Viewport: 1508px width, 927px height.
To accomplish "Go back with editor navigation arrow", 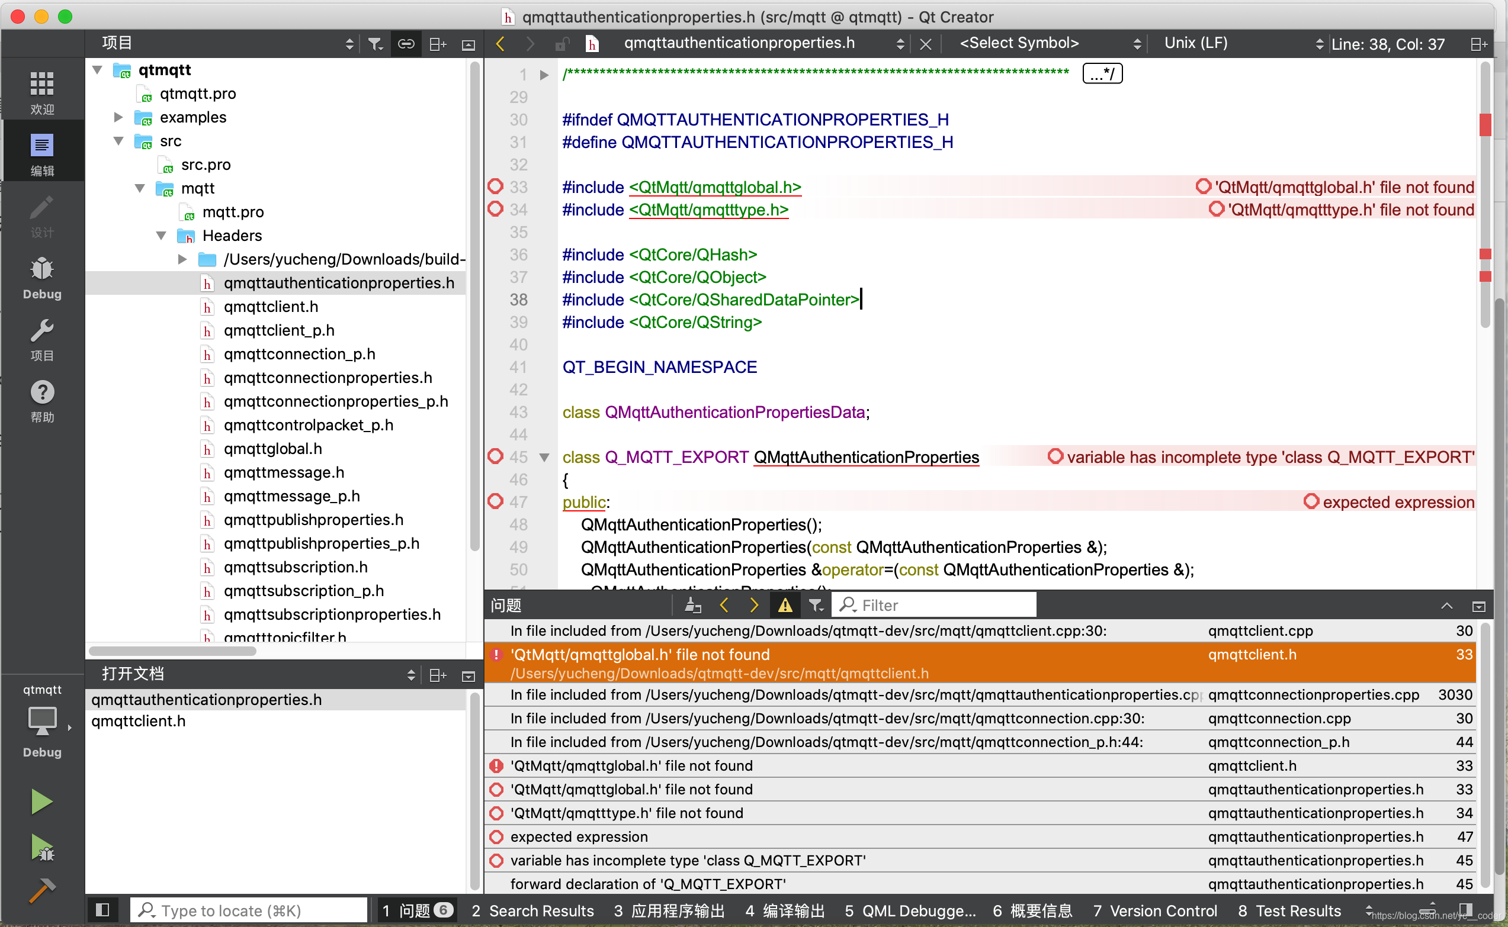I will pyautogui.click(x=500, y=44).
